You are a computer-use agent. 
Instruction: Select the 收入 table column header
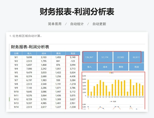[x=29, y=53]
